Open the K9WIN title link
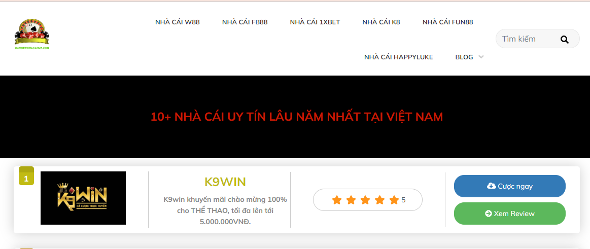This screenshot has width=590, height=249. [225, 182]
